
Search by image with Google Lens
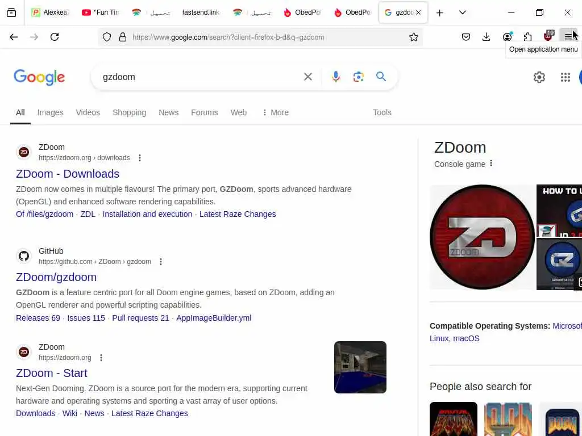pyautogui.click(x=358, y=77)
